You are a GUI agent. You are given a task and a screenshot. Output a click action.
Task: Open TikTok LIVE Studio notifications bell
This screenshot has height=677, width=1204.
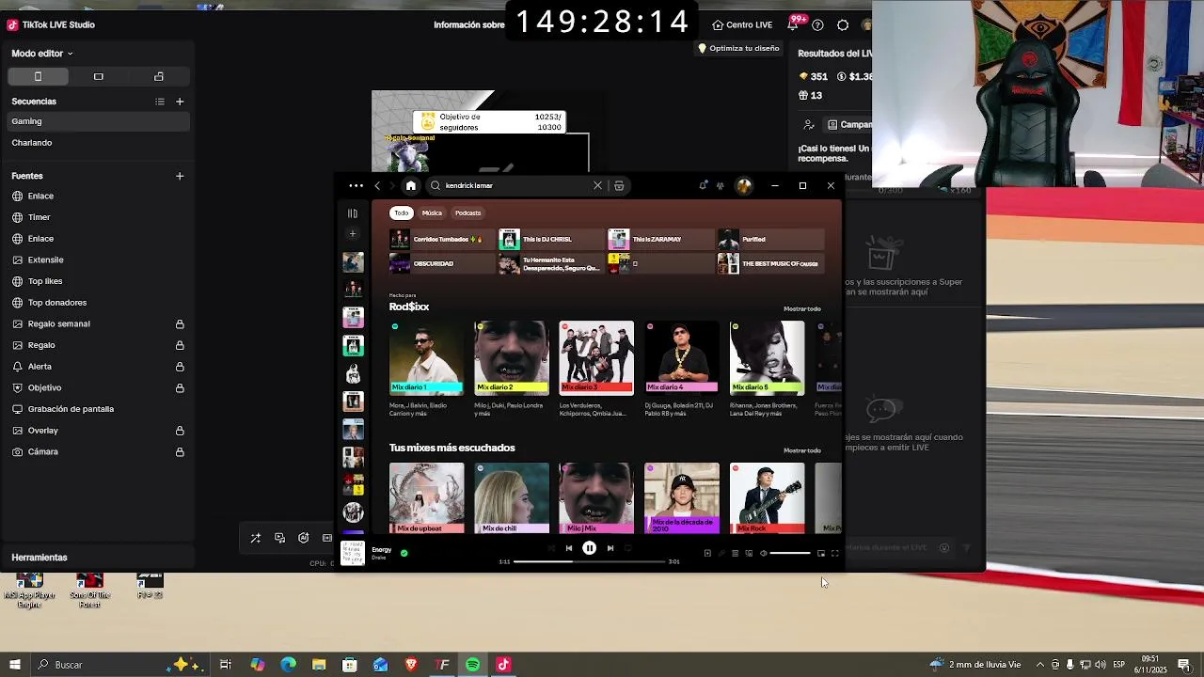(x=793, y=25)
